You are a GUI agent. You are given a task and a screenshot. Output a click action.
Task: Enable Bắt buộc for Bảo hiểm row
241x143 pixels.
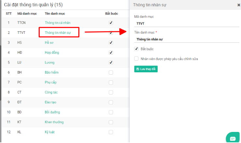click(111, 72)
